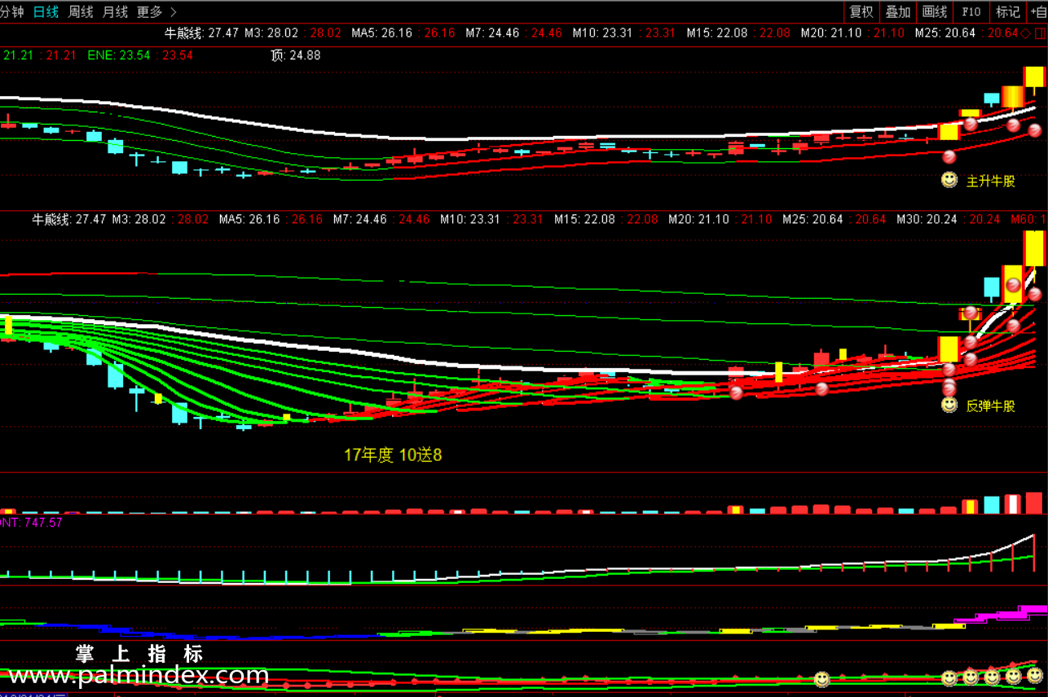Switch to the 分钟 chart period tab
Screen dimensions: 1048x697
[11, 11]
